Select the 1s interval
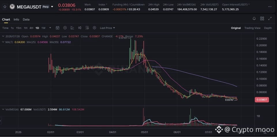Screen dimensions: 277x137 coord(12,28)
